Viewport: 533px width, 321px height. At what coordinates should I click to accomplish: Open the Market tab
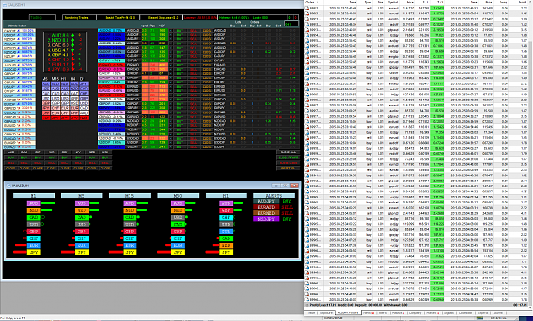[432, 312]
